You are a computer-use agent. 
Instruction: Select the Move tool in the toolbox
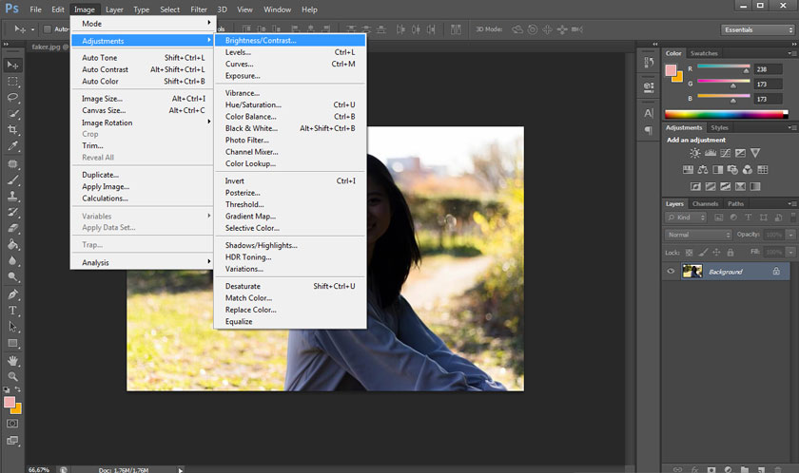point(13,65)
